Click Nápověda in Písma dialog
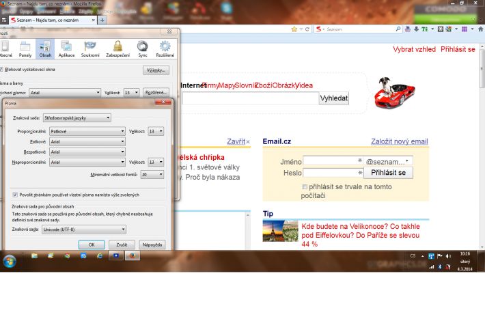 pos(152,245)
